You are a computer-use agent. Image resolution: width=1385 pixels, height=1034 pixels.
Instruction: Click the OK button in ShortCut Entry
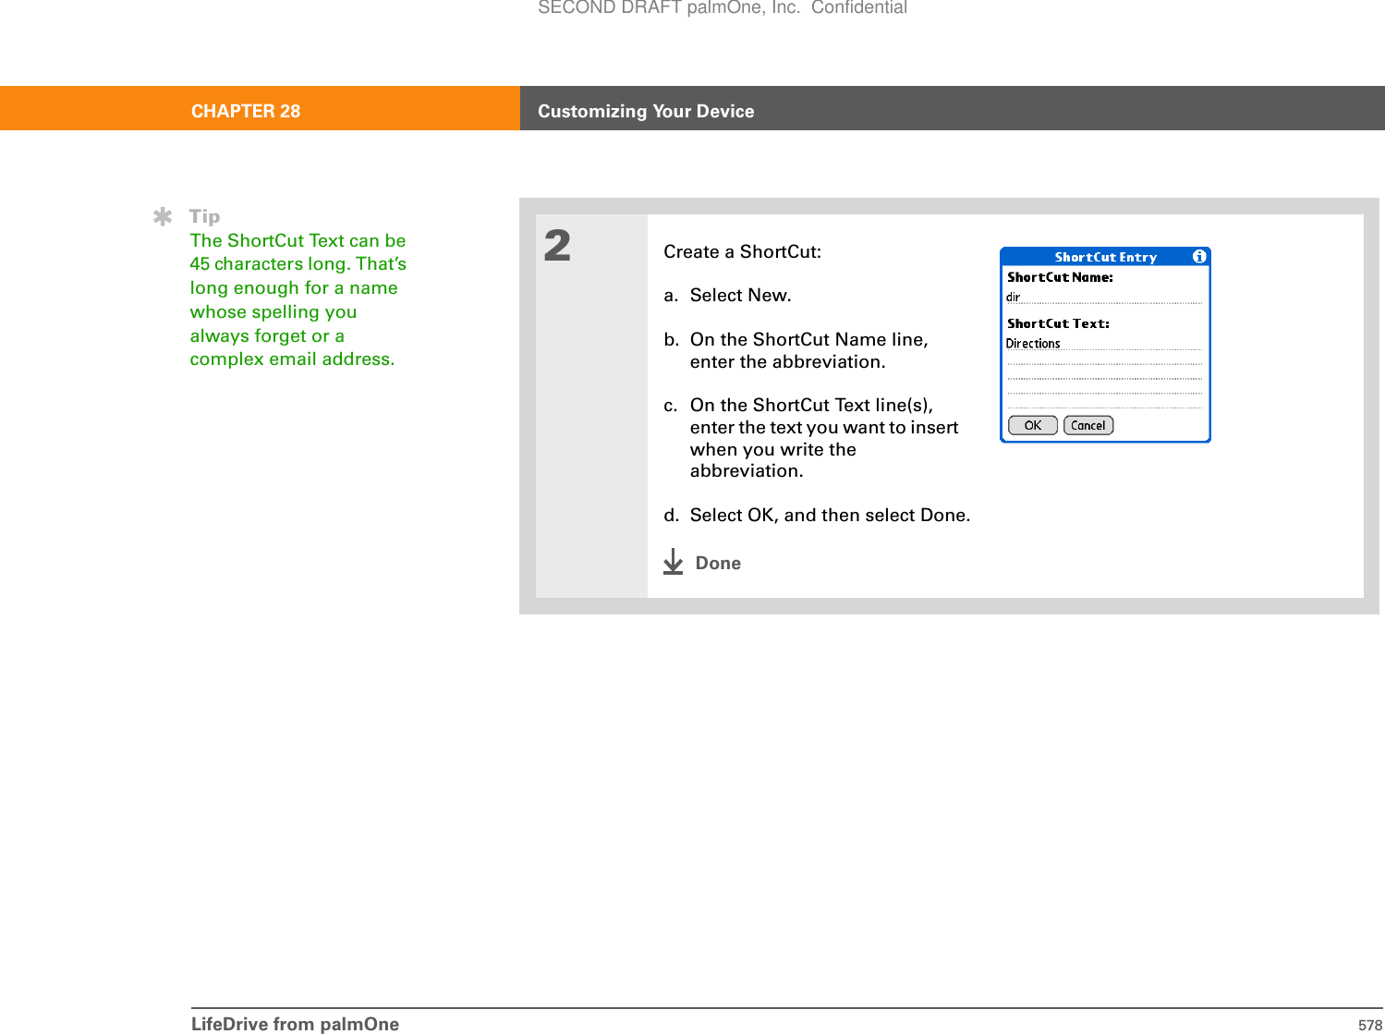pos(1033,426)
